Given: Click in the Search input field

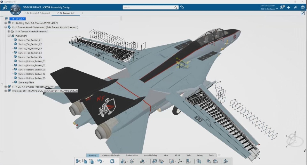Looking at the screenshot, I should 148,7.
